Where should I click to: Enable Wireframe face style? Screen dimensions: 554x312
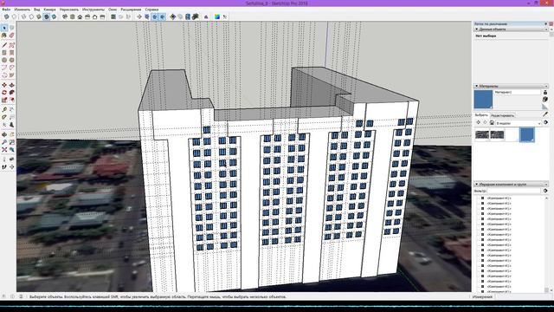[24, 16]
